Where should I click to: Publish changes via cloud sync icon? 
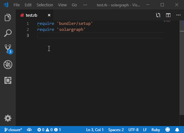pyautogui.click(x=29, y=130)
